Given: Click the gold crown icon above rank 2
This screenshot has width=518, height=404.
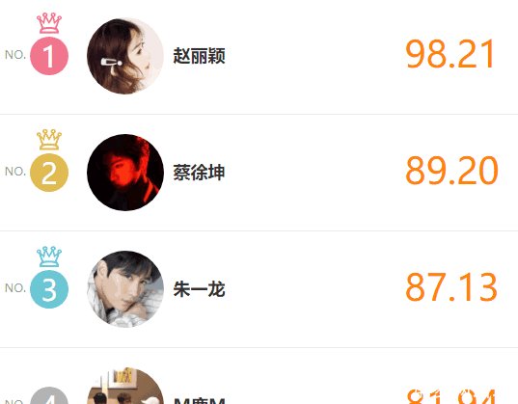Looking at the screenshot, I should click(x=49, y=140).
